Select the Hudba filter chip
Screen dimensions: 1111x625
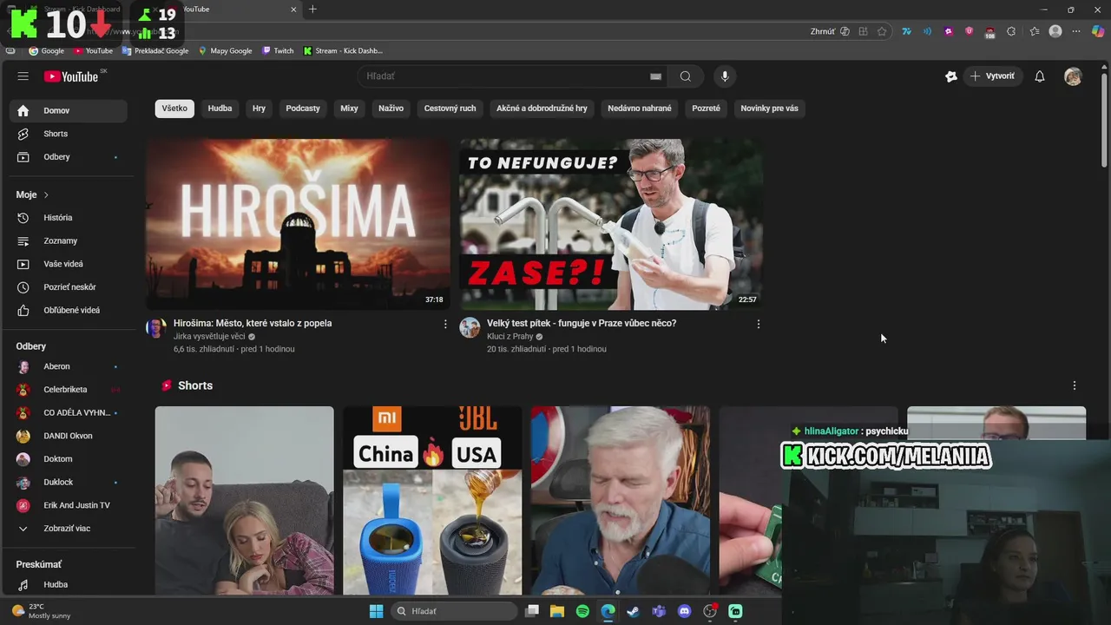[220, 109]
